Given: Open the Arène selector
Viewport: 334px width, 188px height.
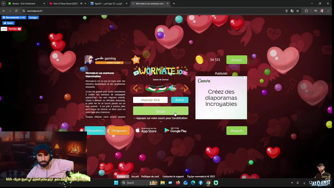Looking at the screenshot, I should click(180, 100).
